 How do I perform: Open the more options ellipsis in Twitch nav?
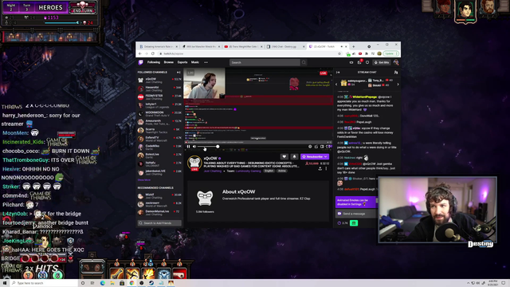tap(206, 62)
